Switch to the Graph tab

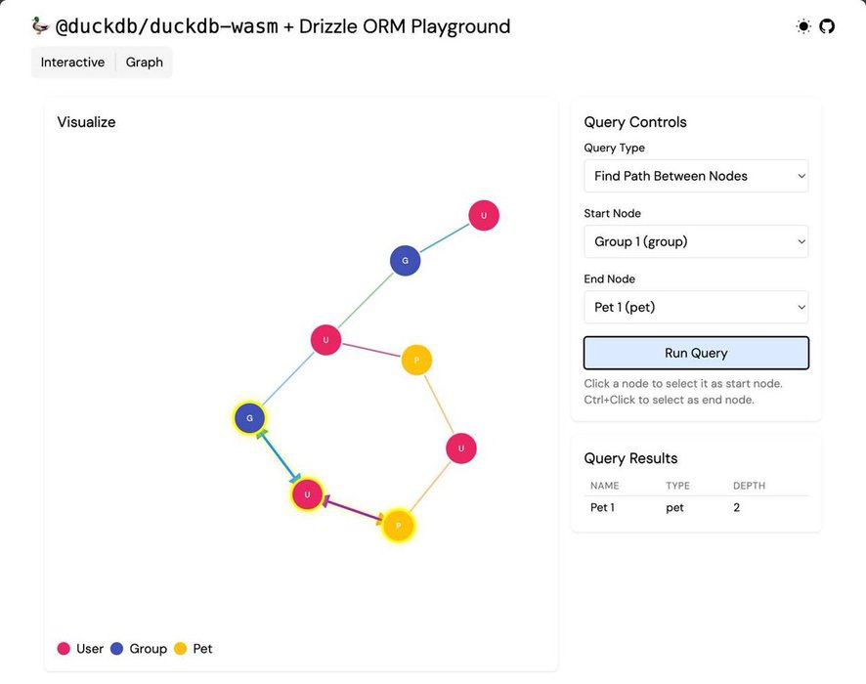pos(145,63)
